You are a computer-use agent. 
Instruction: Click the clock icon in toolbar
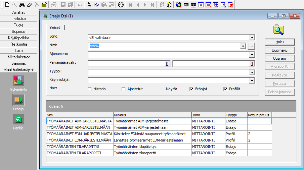click(121, 5)
